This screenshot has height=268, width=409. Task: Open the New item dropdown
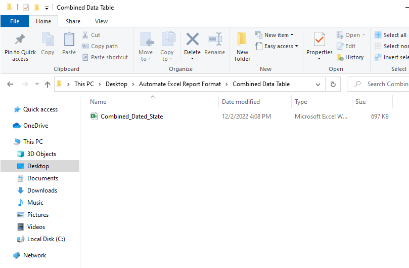pos(274,35)
